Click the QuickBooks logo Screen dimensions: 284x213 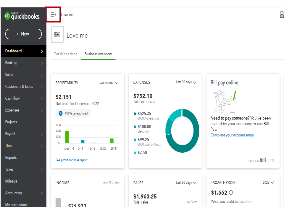pyautogui.click(x=22, y=16)
